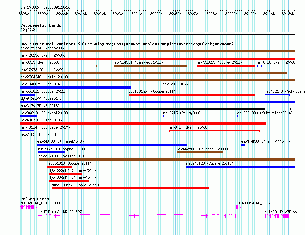Select the brown esv2759774 variant bar

(x=158, y=51)
